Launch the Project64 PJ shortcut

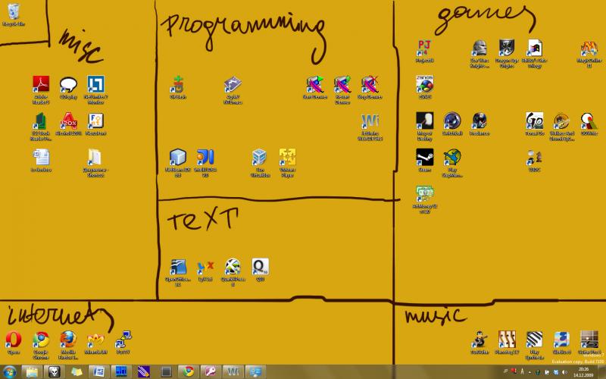424,48
